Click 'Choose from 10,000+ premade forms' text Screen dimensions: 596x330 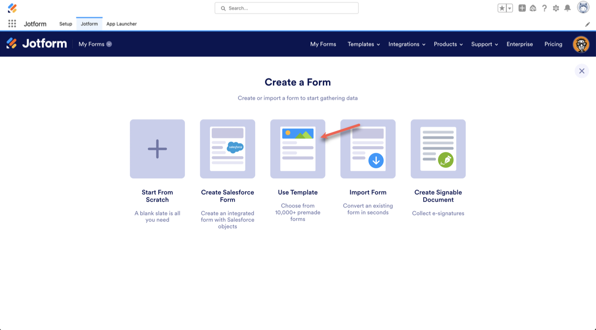click(x=298, y=212)
